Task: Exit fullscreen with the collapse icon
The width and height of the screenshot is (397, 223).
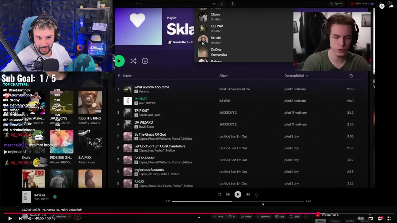Action: click(x=389, y=218)
